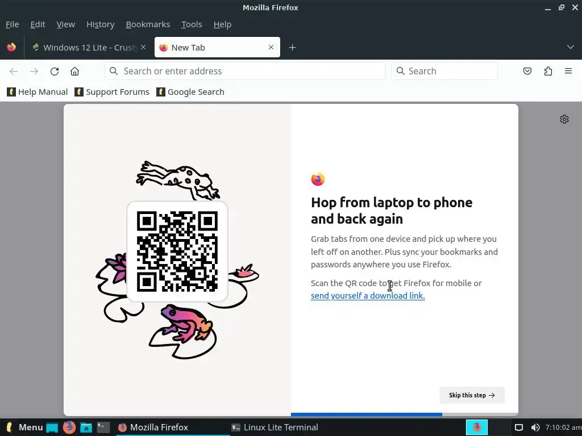Open the Tools menu
This screenshot has width=582, height=436.
pyautogui.click(x=192, y=24)
